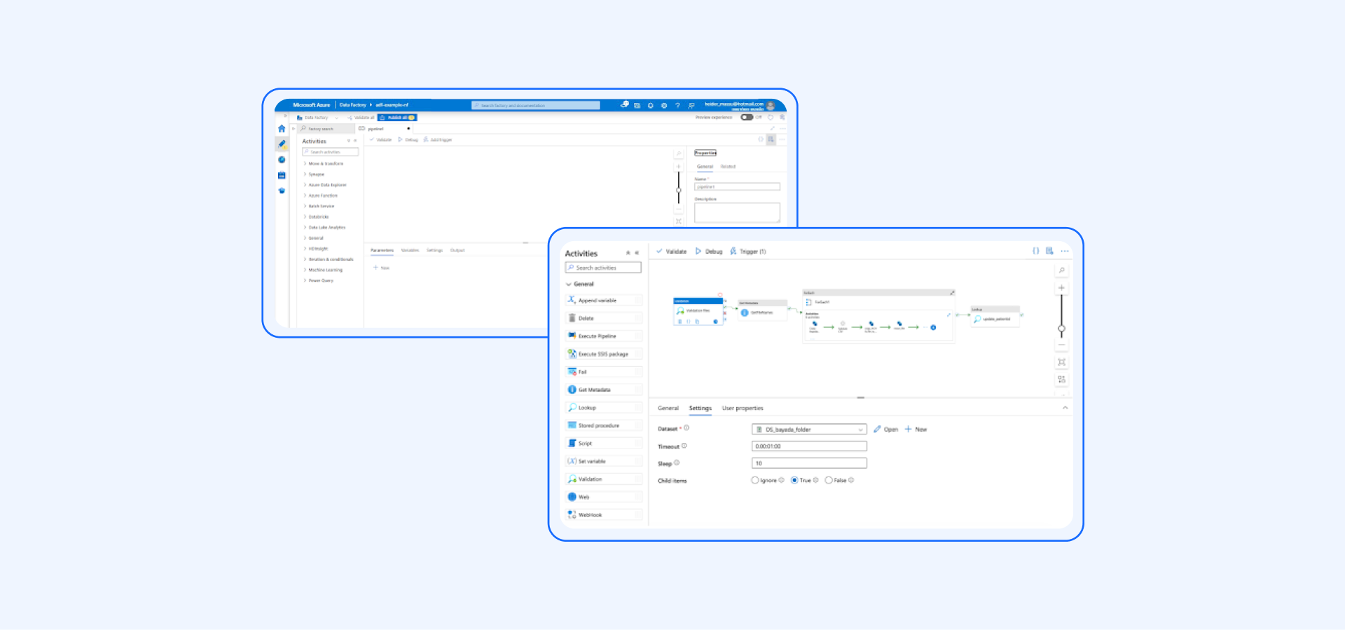Select the Lookup activity icon
The height and width of the screenshot is (630, 1345).
572,408
